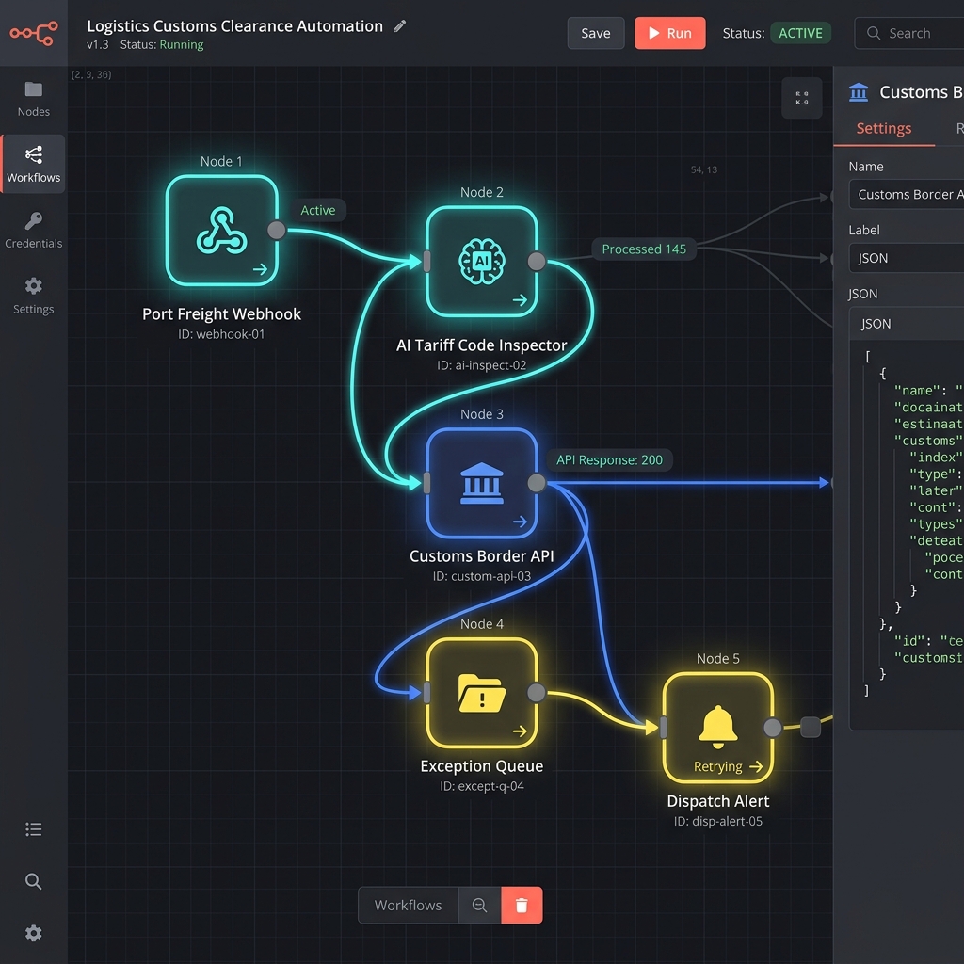Open the Settings tab in right panel
This screenshot has width=964, height=964.
point(884,128)
